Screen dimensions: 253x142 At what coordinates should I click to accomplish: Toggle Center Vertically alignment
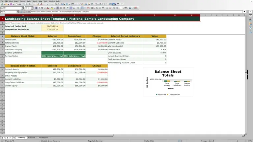tap(71, 8)
